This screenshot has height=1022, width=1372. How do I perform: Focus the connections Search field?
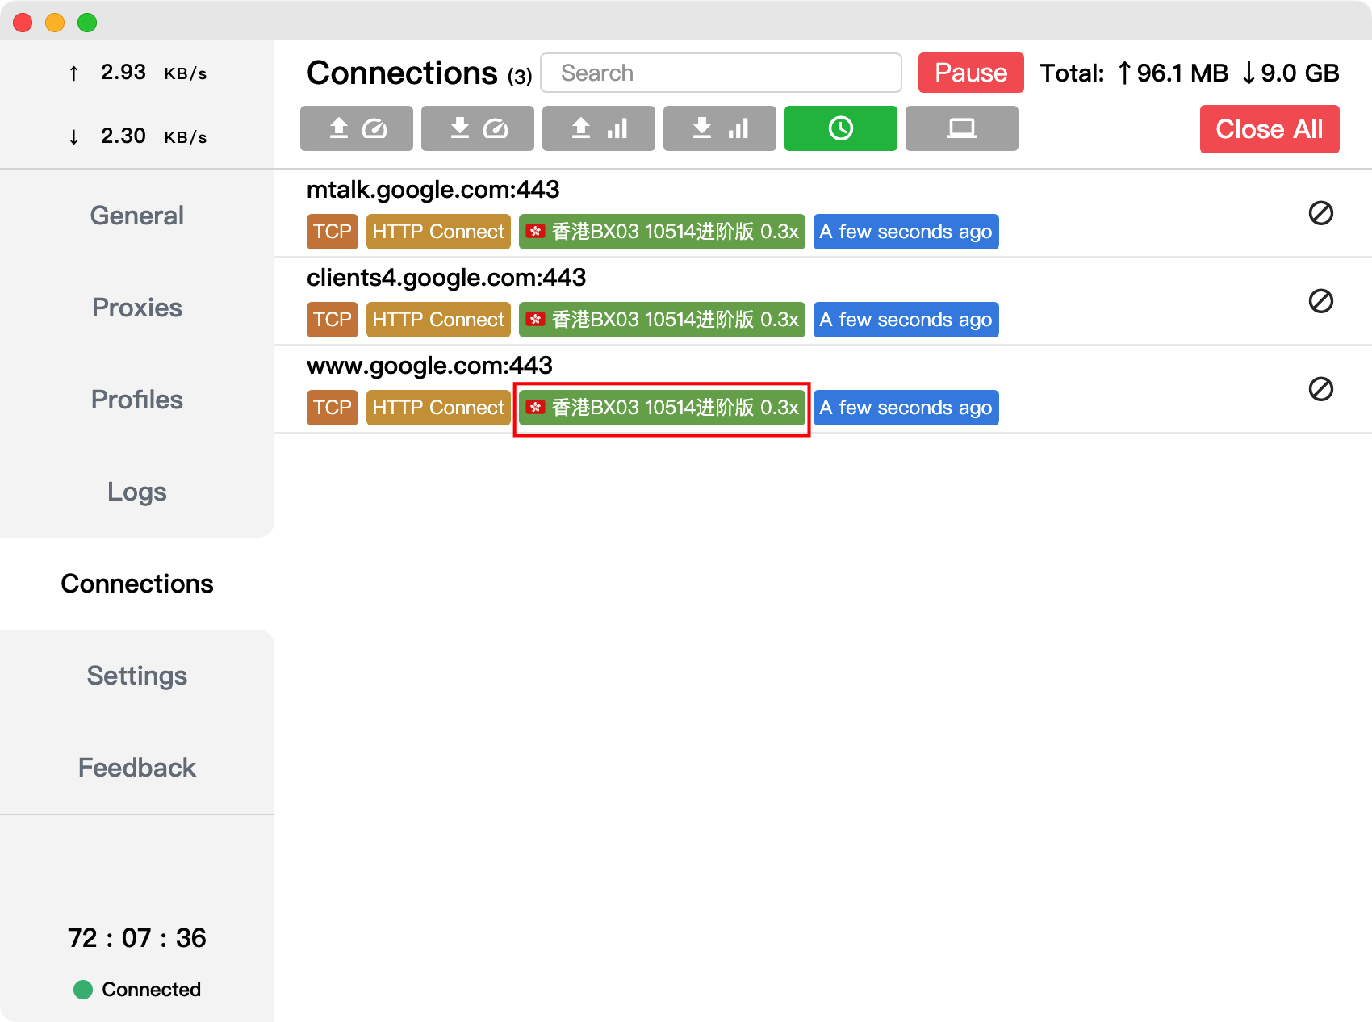(x=721, y=73)
